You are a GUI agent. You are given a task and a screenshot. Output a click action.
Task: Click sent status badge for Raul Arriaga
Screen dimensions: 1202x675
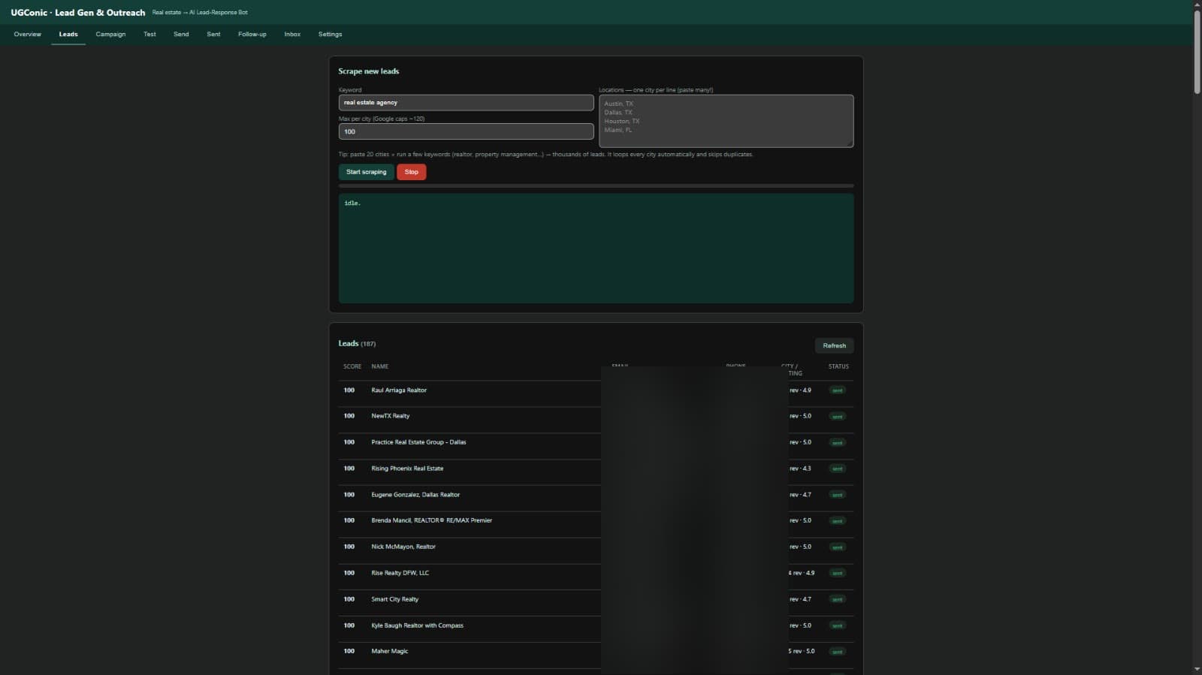coord(837,390)
